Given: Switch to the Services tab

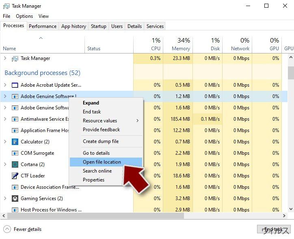Looking at the screenshot, I should 155,26.
